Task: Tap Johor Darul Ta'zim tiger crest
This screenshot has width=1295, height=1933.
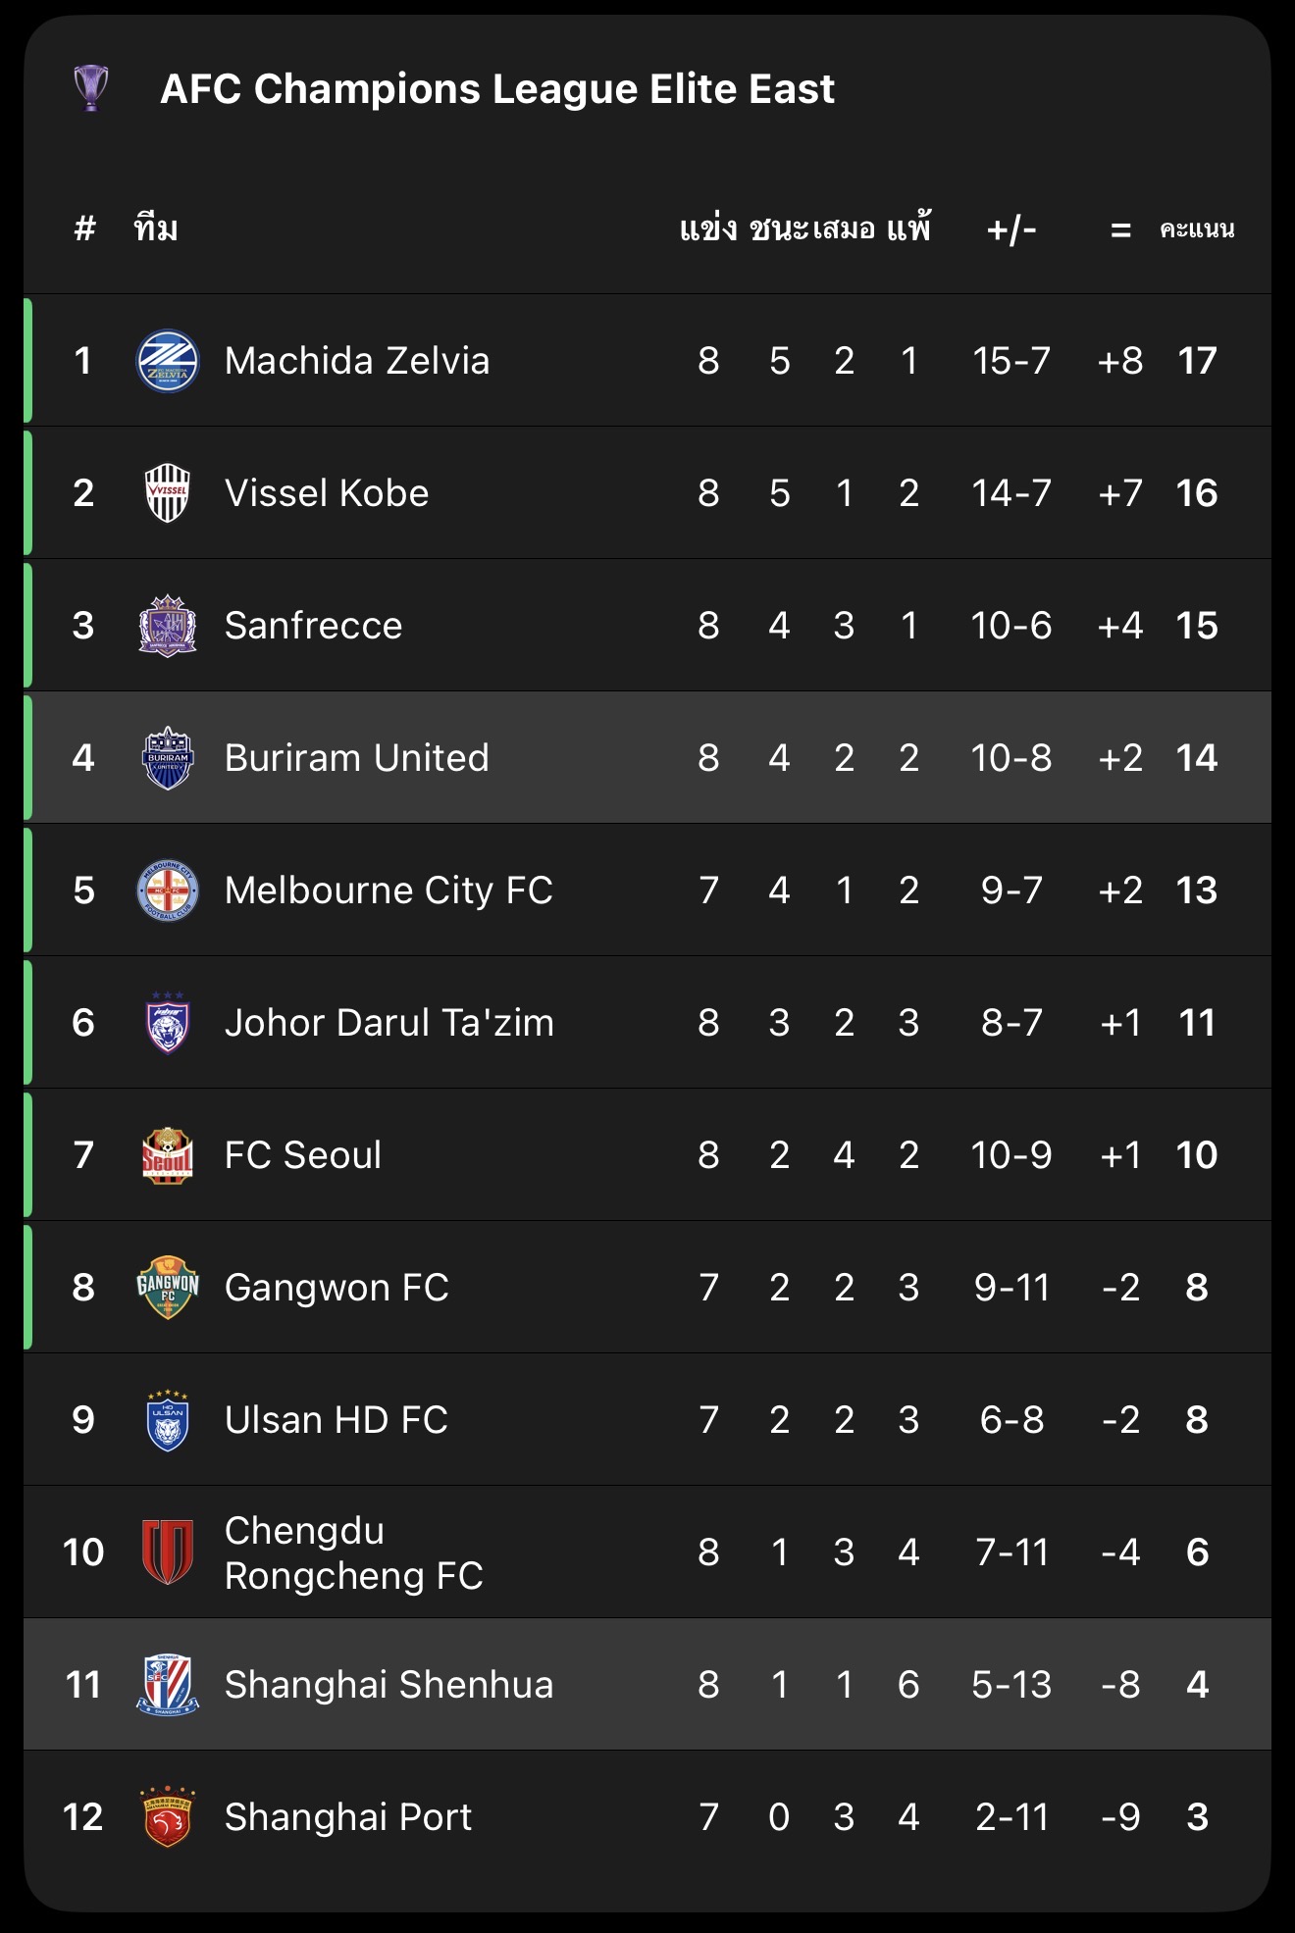Action: (168, 1023)
